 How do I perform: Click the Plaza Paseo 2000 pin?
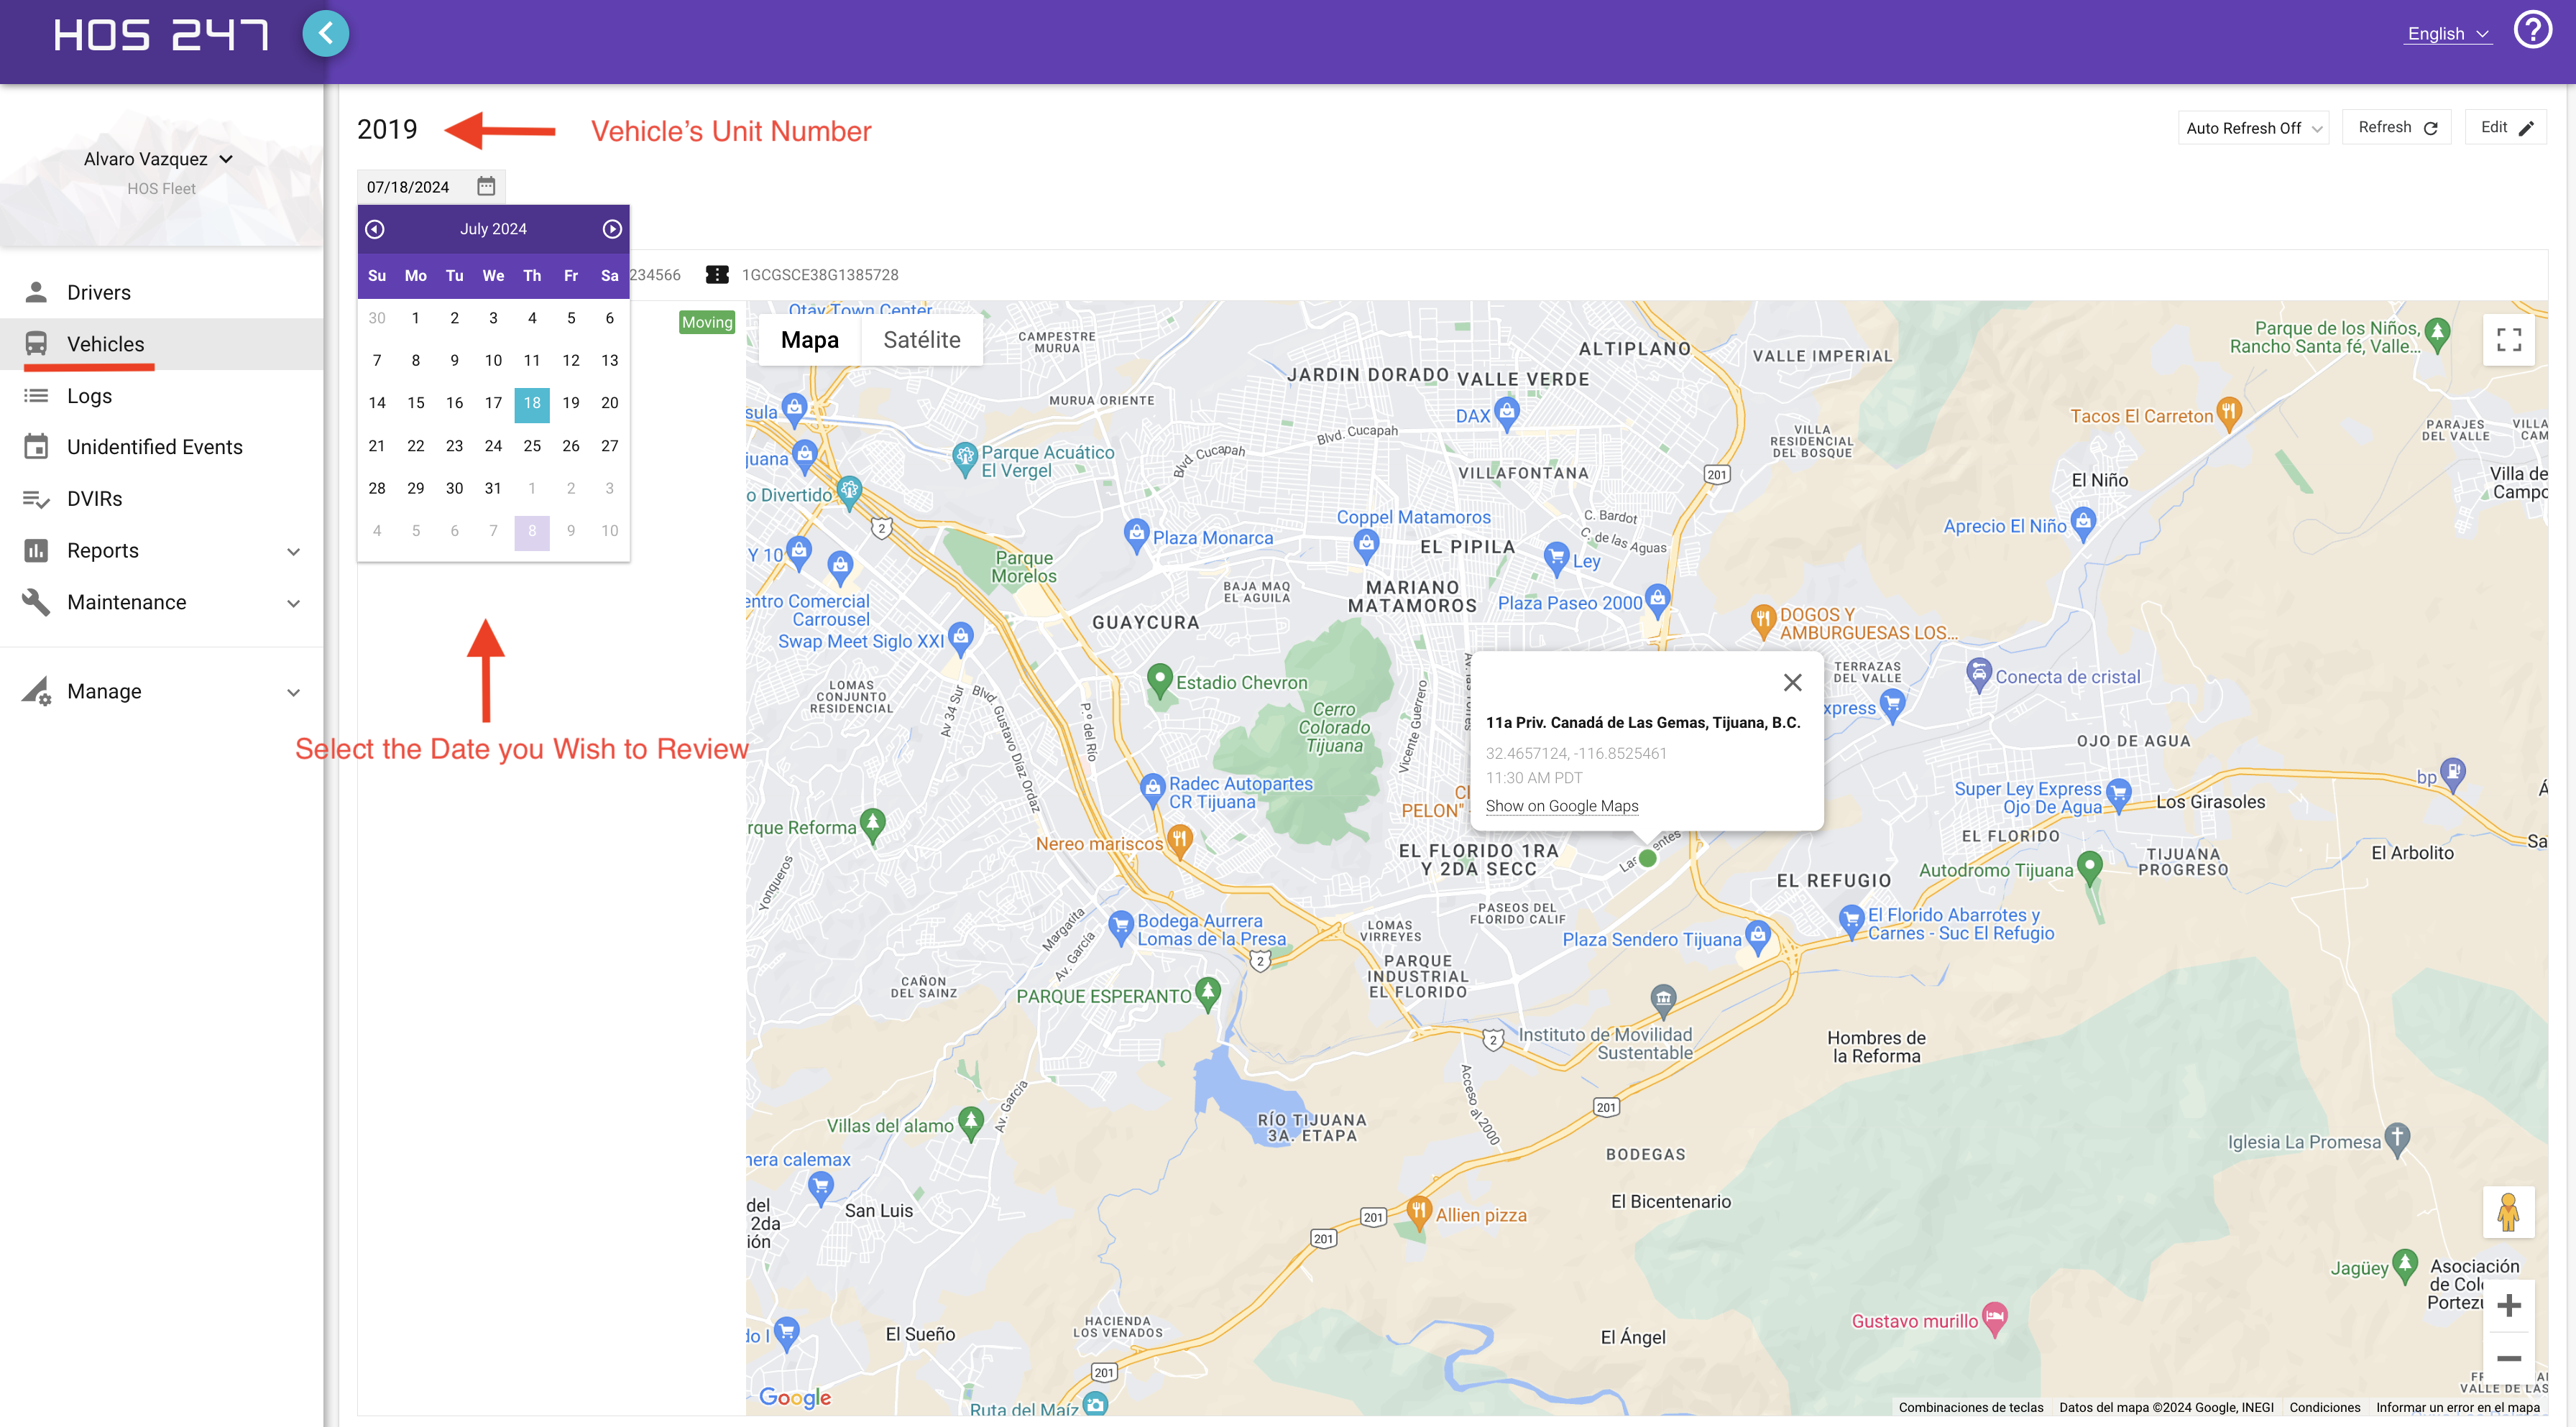click(x=1657, y=601)
